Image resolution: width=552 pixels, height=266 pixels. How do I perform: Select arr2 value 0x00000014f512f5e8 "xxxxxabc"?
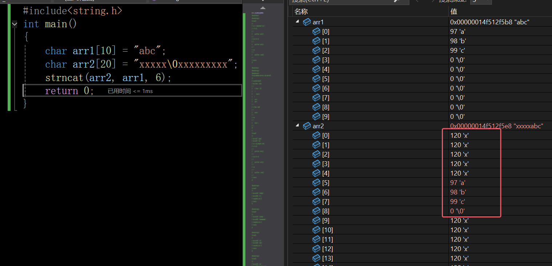click(x=497, y=126)
